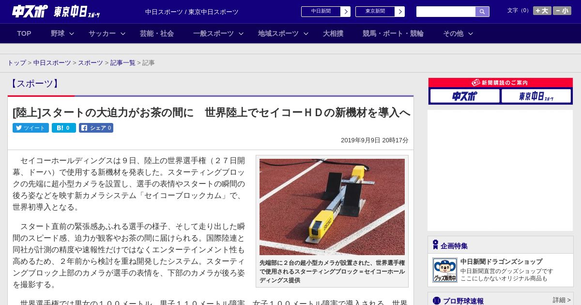Open the 芸能・社会 menu item
The image size is (581, 305).
click(157, 33)
